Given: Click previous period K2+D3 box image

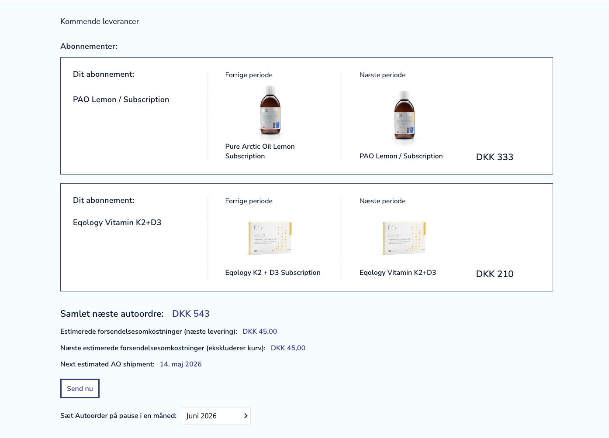Looking at the screenshot, I should 270,238.
